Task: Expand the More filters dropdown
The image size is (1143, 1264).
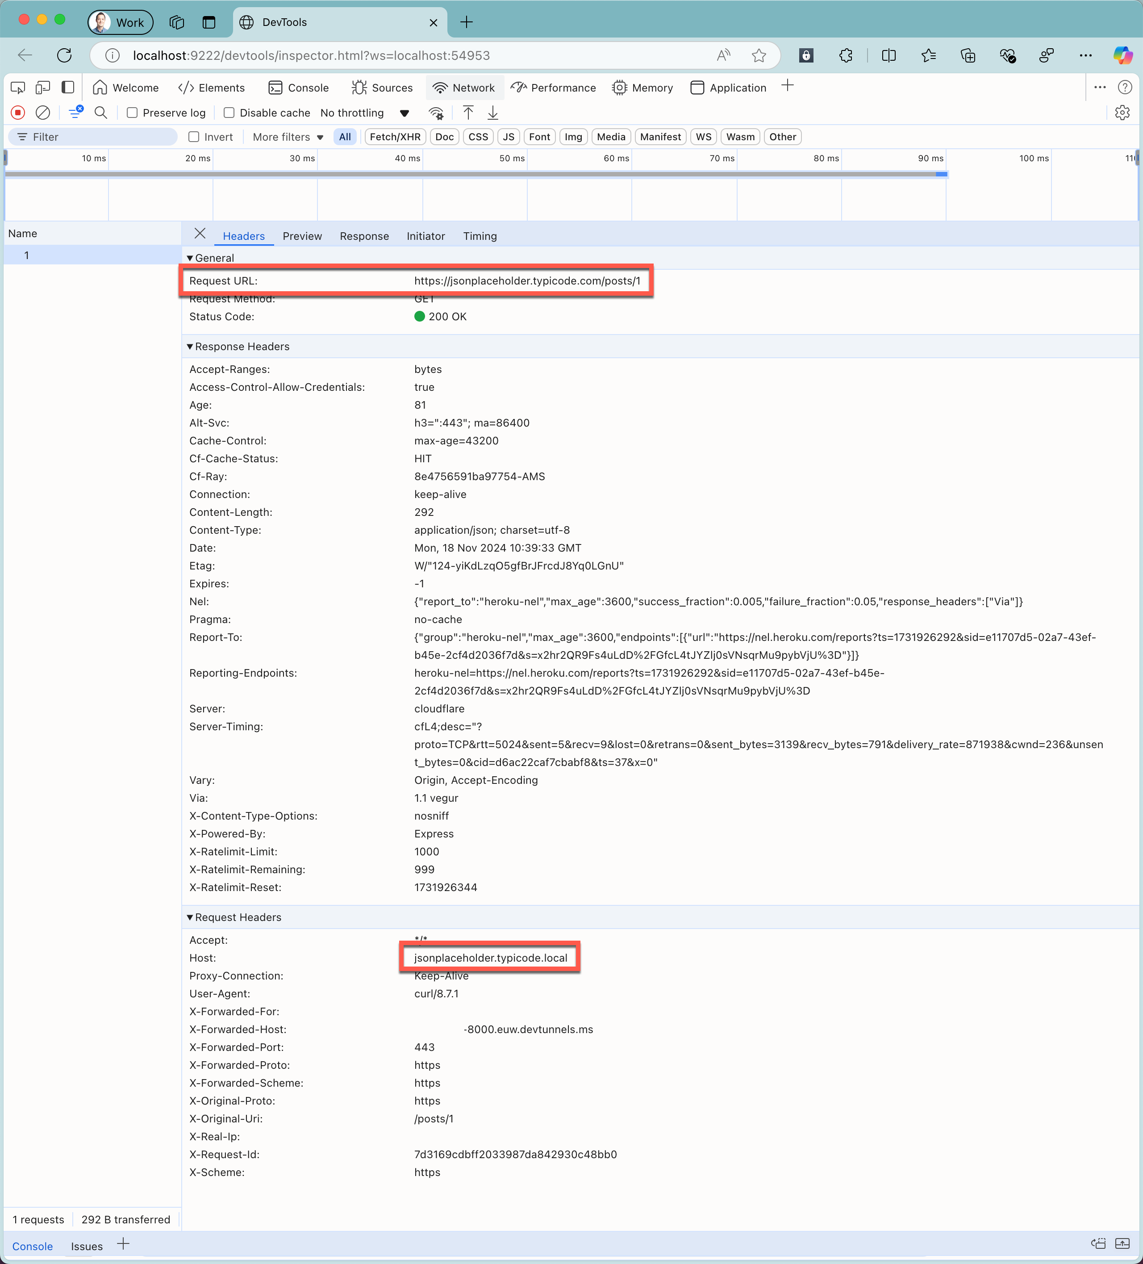Action: [288, 137]
